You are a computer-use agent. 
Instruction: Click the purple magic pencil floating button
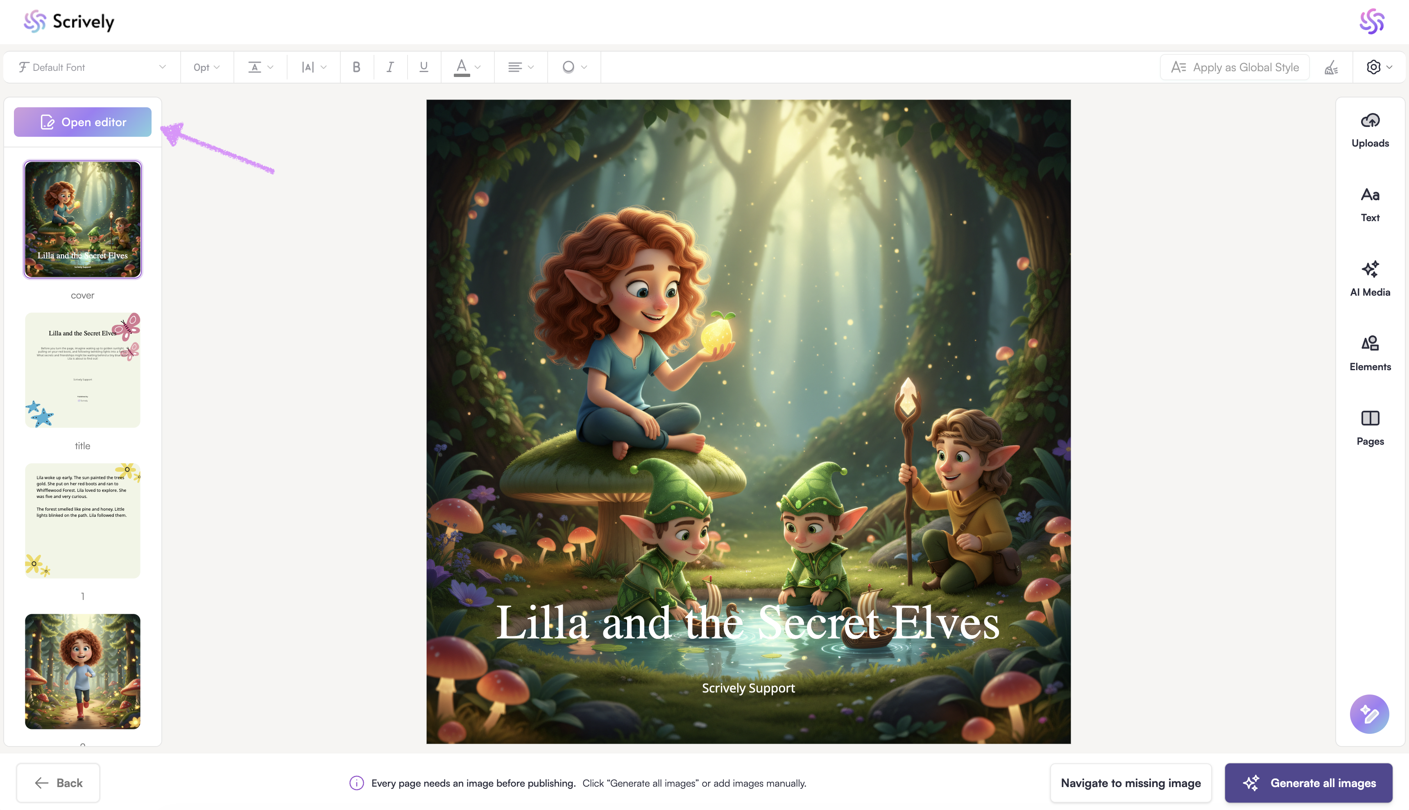[x=1369, y=714]
